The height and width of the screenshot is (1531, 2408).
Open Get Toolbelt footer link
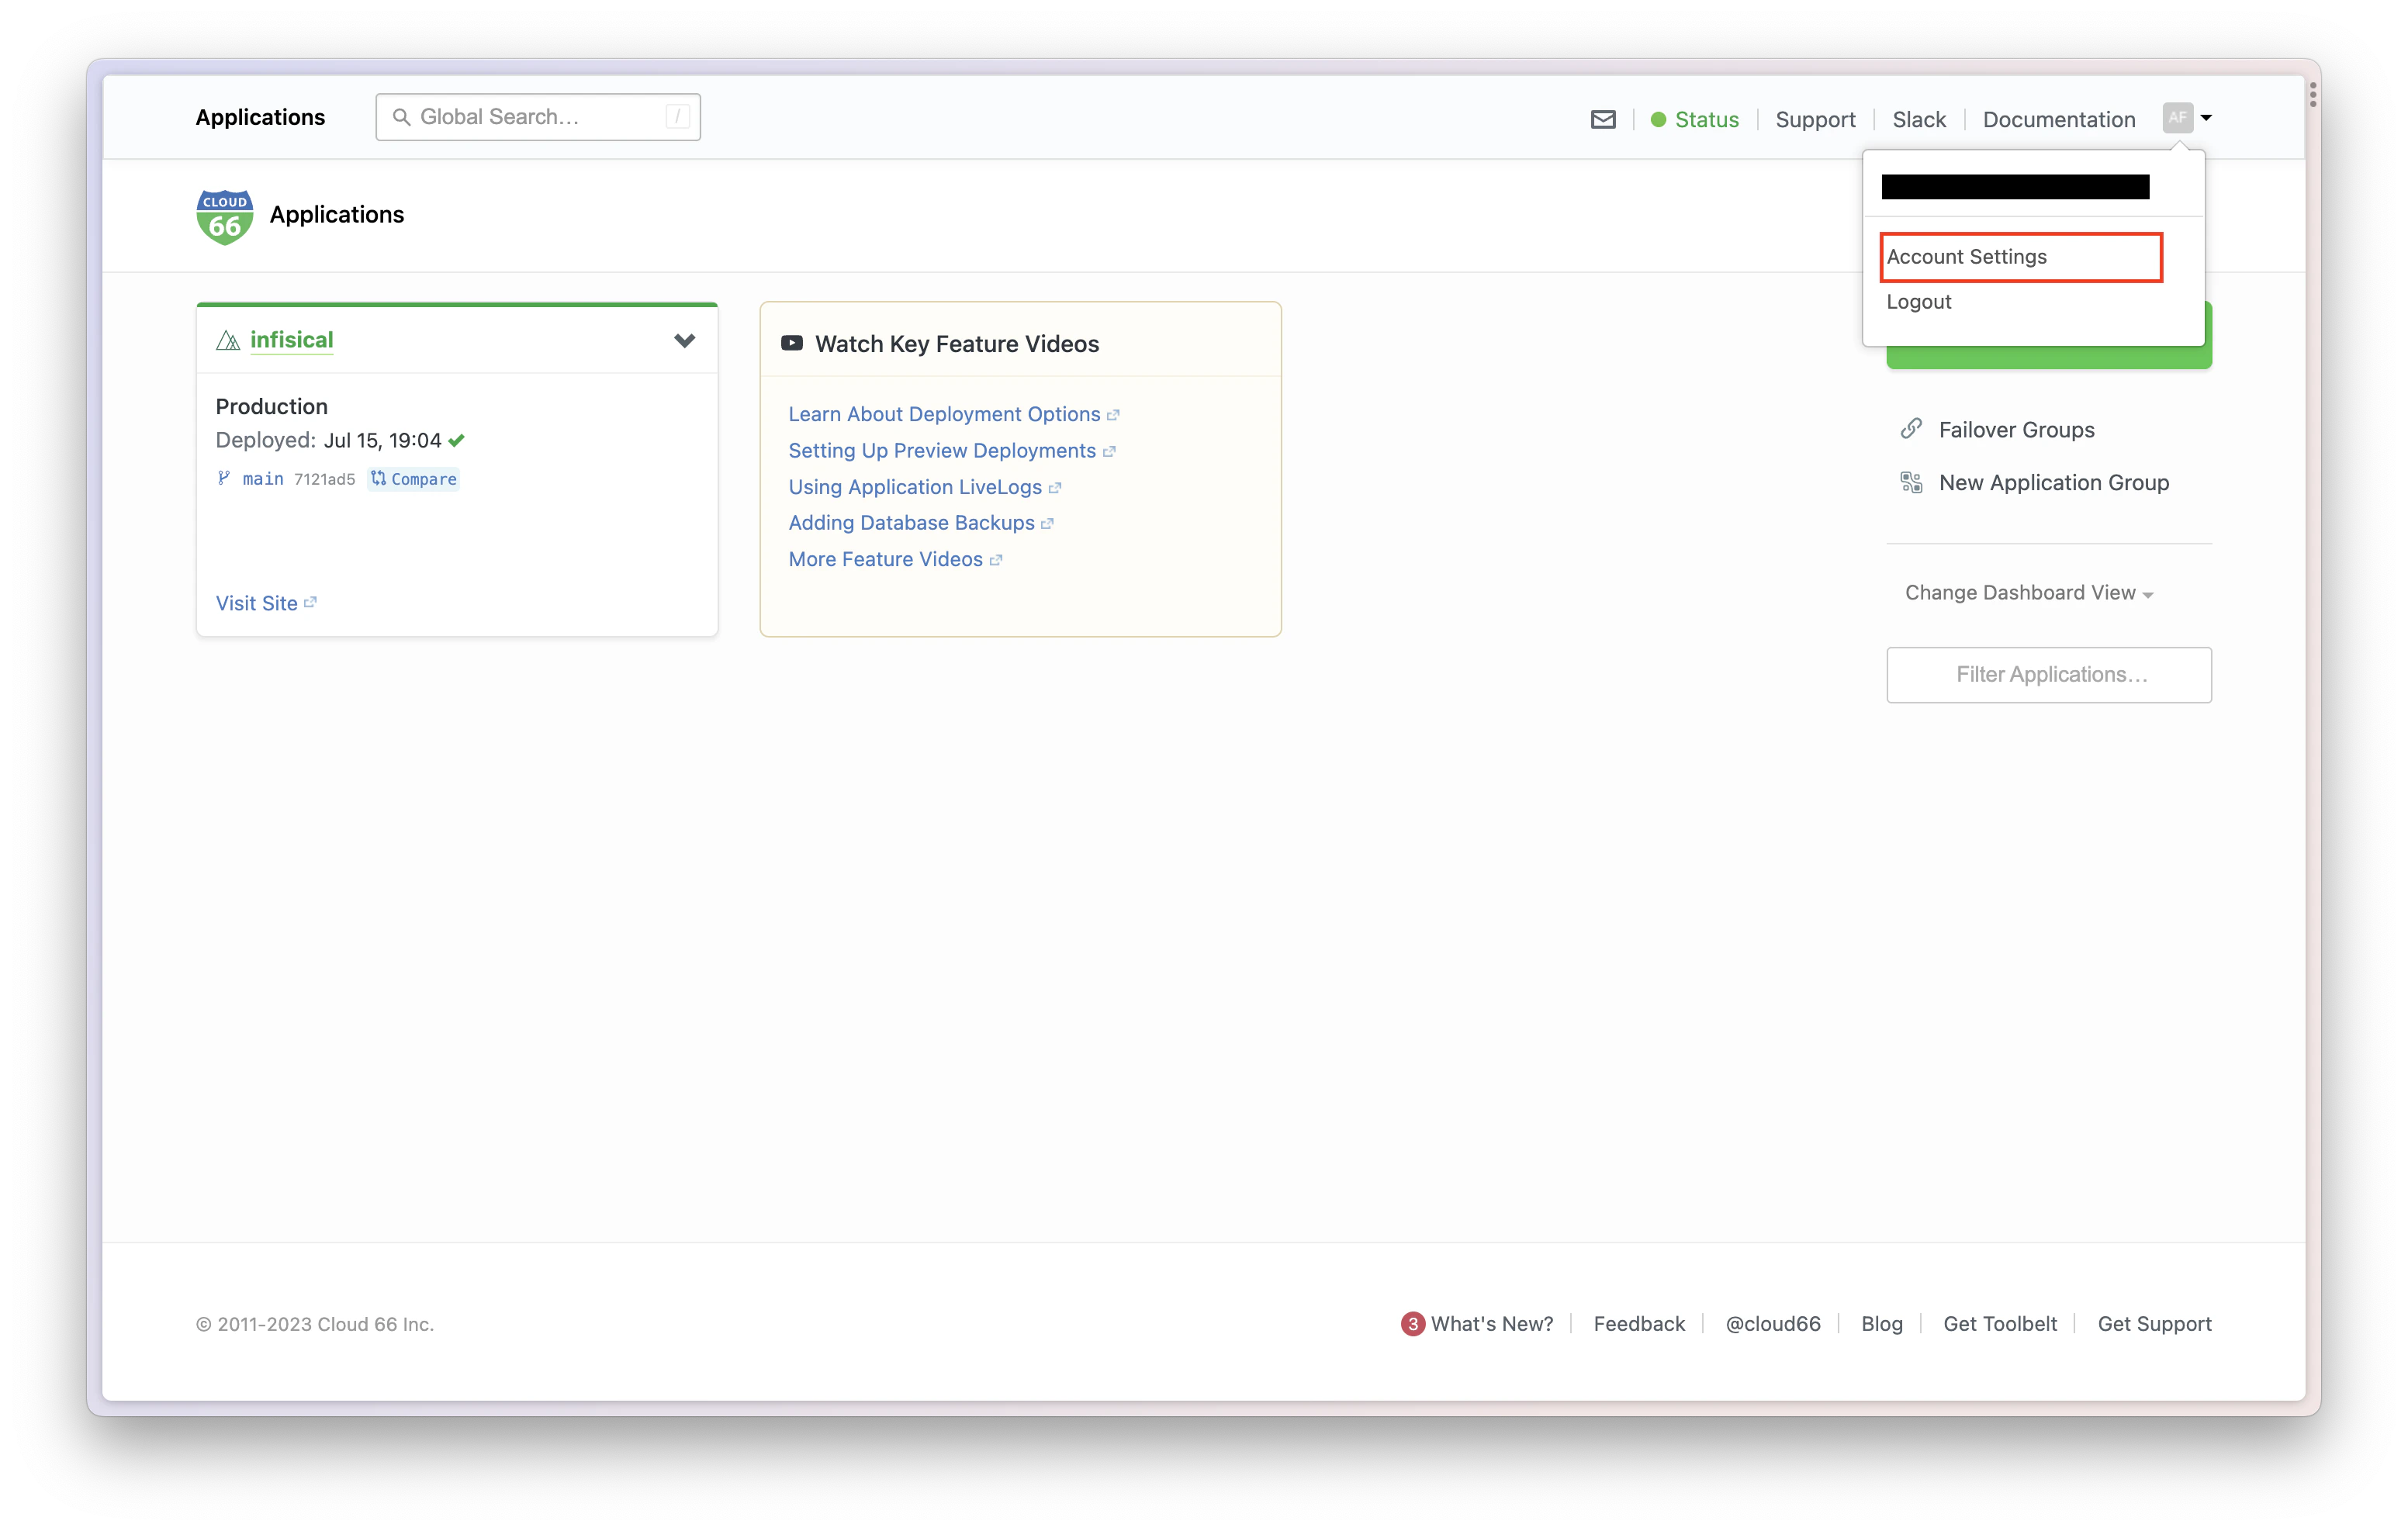(x=2000, y=1324)
